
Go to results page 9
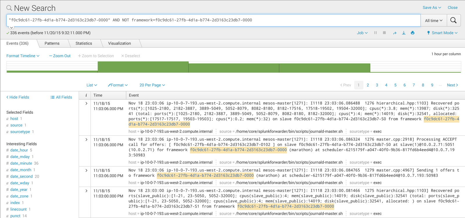click(432, 85)
